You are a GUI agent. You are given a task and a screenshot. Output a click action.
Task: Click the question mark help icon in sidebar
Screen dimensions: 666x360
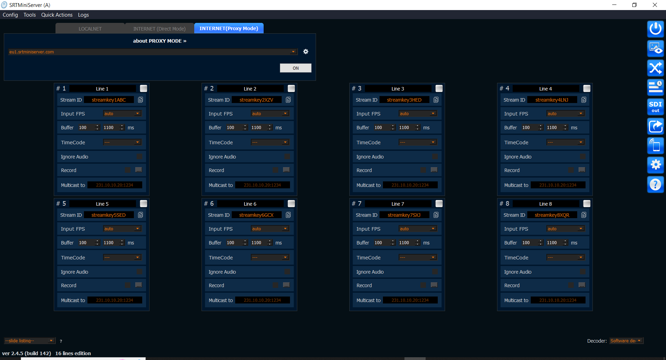655,184
